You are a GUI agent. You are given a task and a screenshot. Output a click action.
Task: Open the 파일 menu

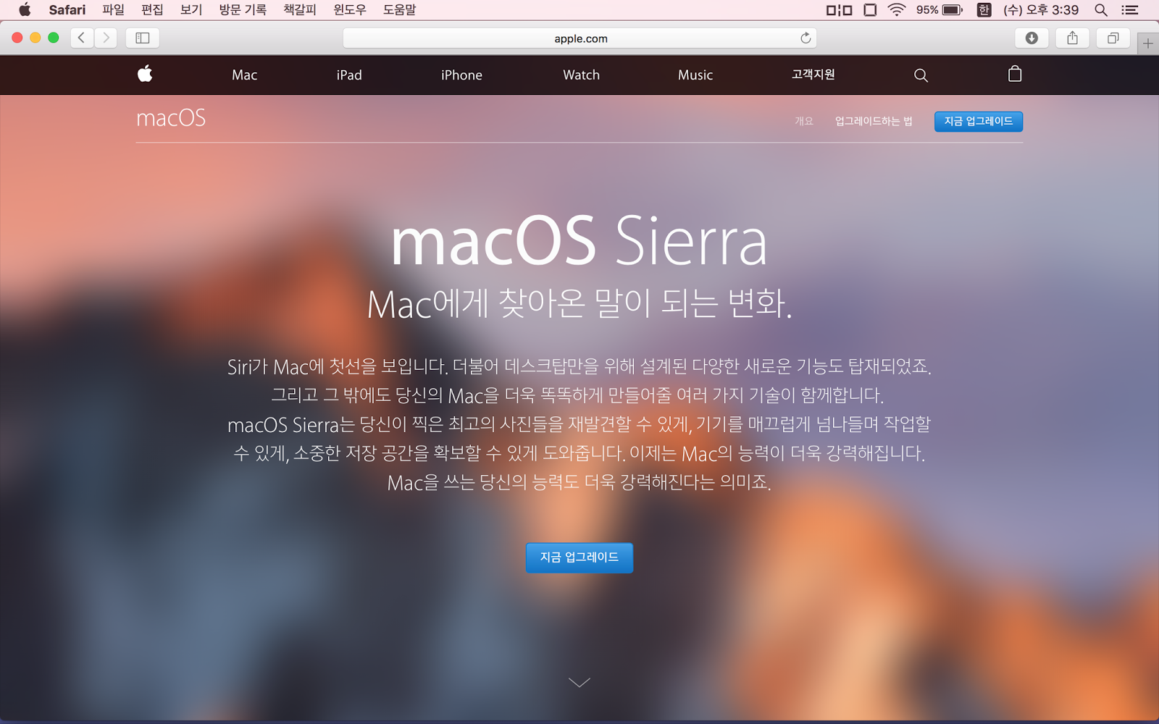tap(113, 9)
